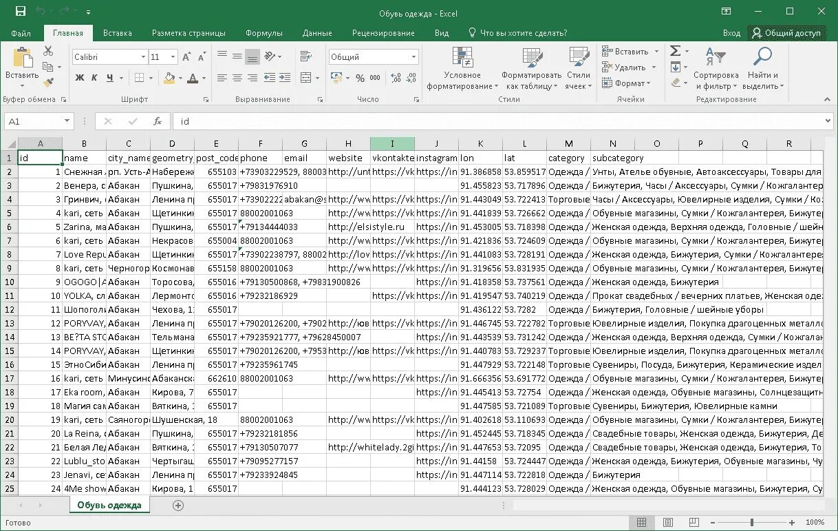Click Вставить button in Ячейки group
The image size is (838, 531).
[x=630, y=51]
